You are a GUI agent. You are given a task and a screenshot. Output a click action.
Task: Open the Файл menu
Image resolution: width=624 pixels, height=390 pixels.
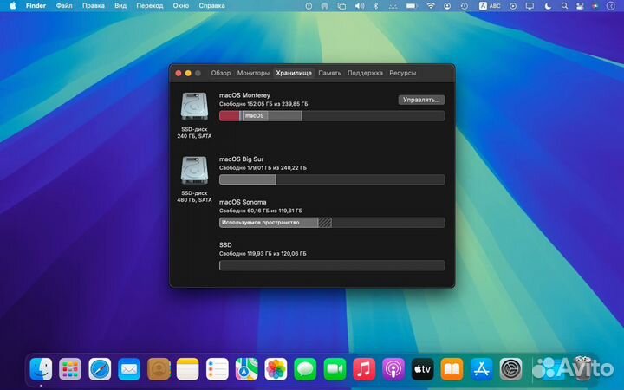[x=64, y=6]
